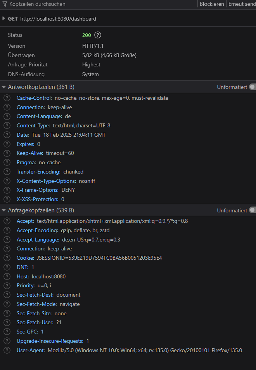The image size is (256, 370).
Task: Collapse the Anfragekopfzeilen section
Action: (3, 210)
